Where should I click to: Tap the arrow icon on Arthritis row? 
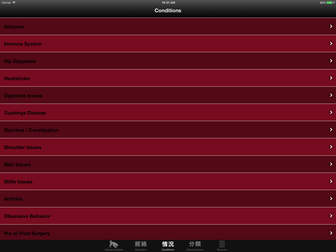point(331,199)
